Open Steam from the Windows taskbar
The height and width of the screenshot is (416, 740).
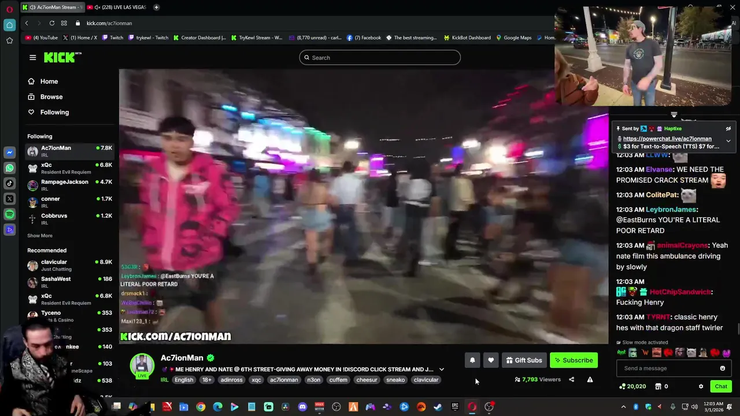[438, 407]
